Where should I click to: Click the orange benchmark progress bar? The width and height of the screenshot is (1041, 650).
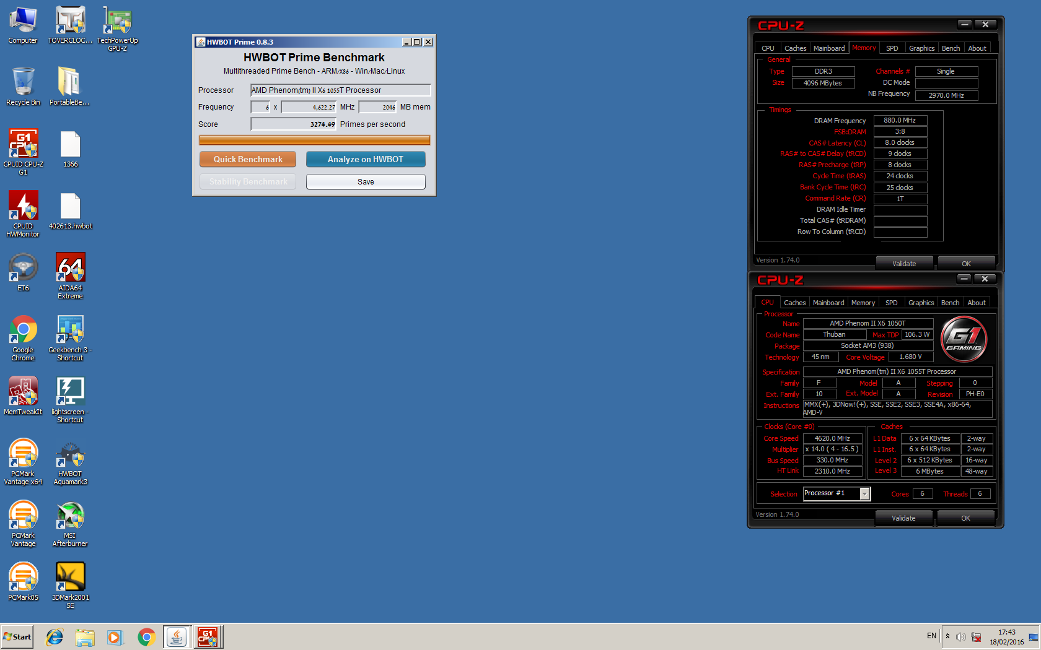(315, 141)
